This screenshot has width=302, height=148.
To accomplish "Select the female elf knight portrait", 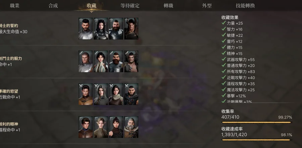I will [101, 29].
